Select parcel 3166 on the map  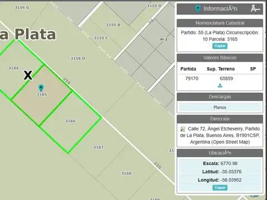point(70,121)
